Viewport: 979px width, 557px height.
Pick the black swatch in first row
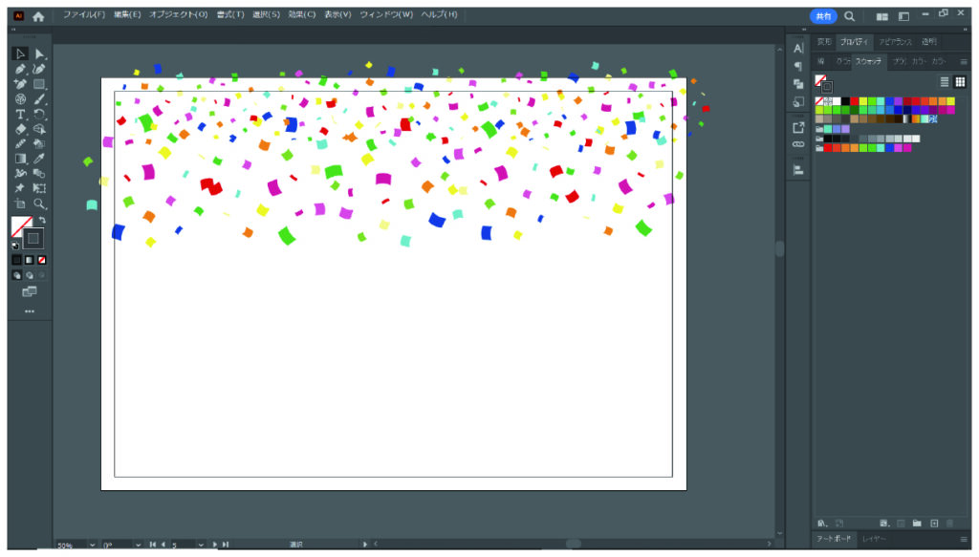pos(845,101)
